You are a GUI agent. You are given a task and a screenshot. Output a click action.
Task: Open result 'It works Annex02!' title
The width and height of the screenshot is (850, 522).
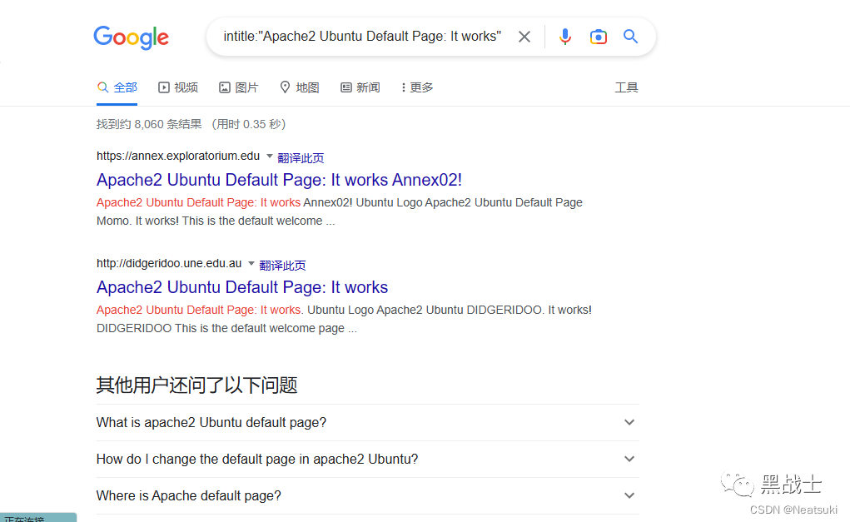pos(279,180)
